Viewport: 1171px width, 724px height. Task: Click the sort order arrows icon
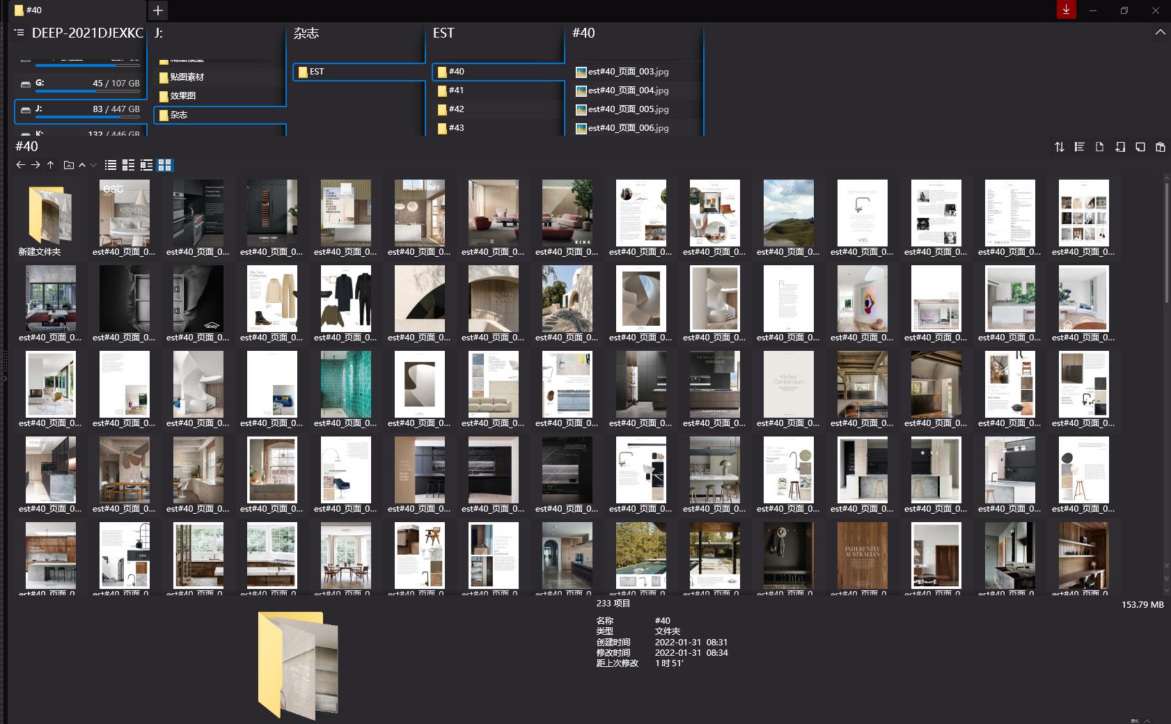1059,147
